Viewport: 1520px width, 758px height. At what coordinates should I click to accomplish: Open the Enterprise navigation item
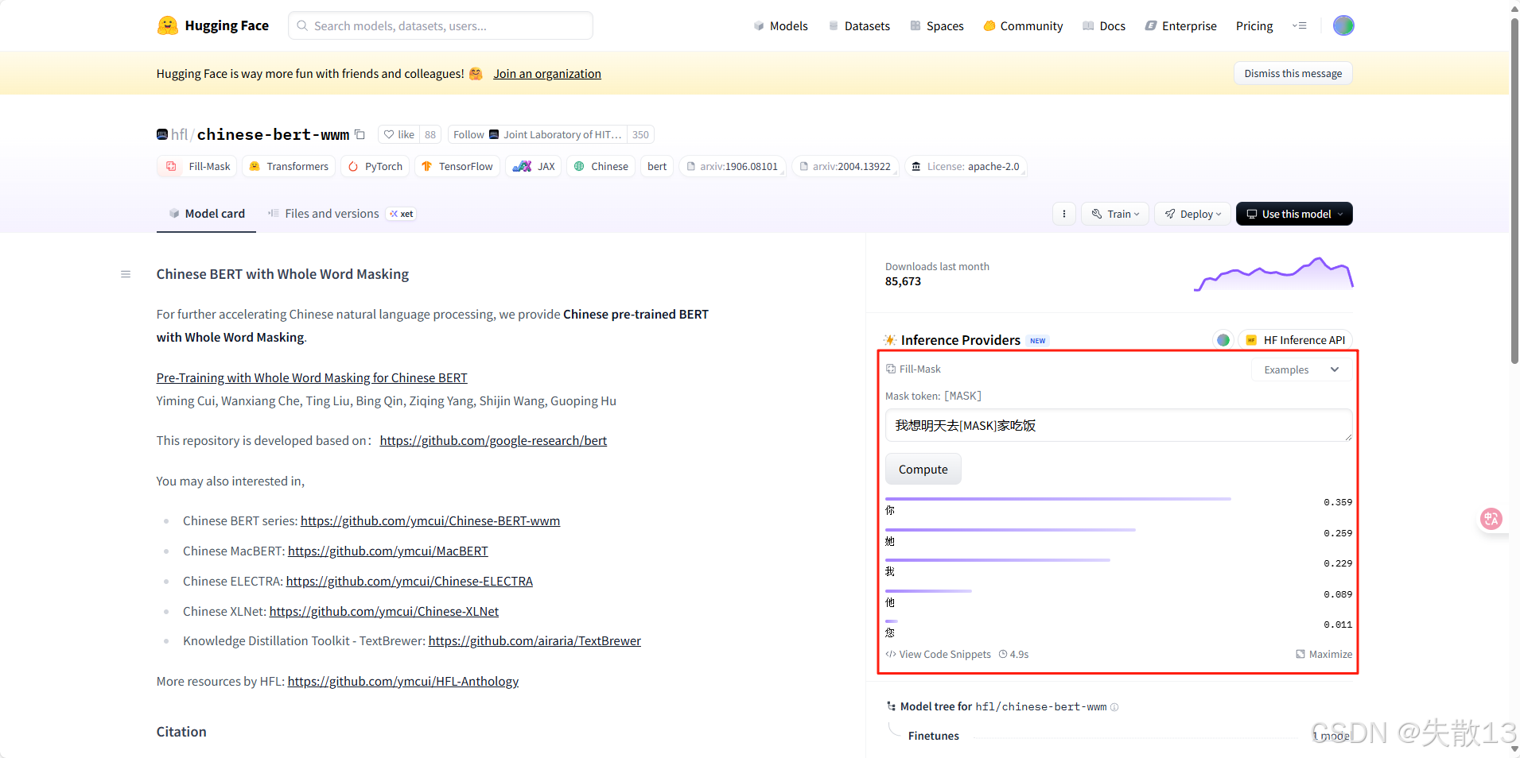[1180, 25]
